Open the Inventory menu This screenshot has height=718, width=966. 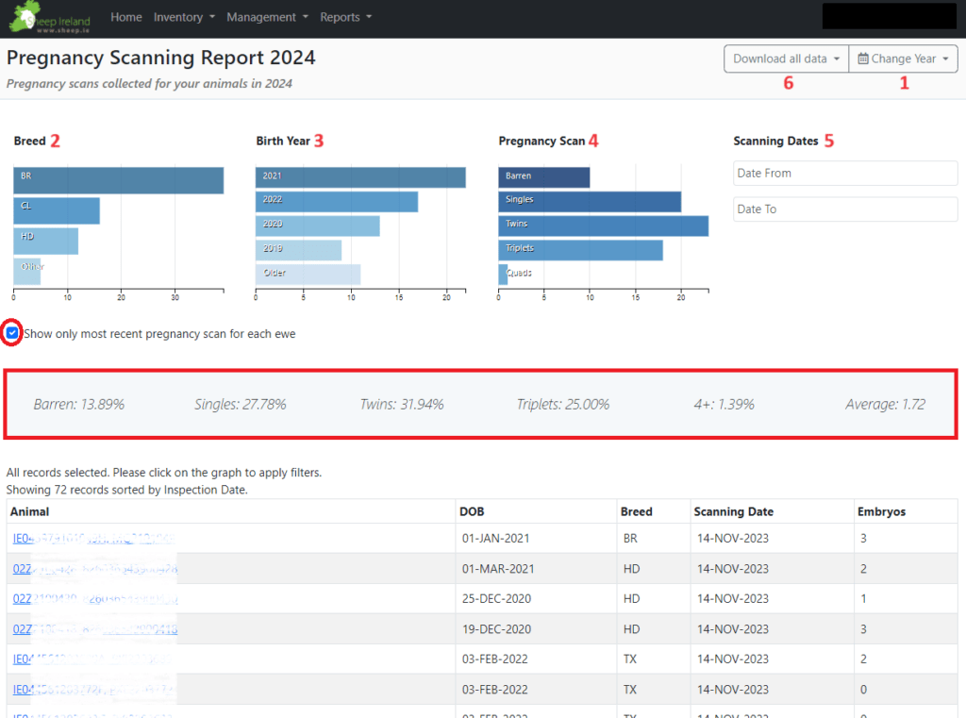(184, 17)
